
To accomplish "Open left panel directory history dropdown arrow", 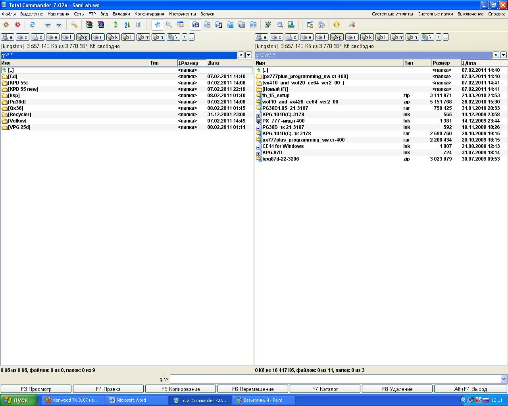I will tap(249, 55).
